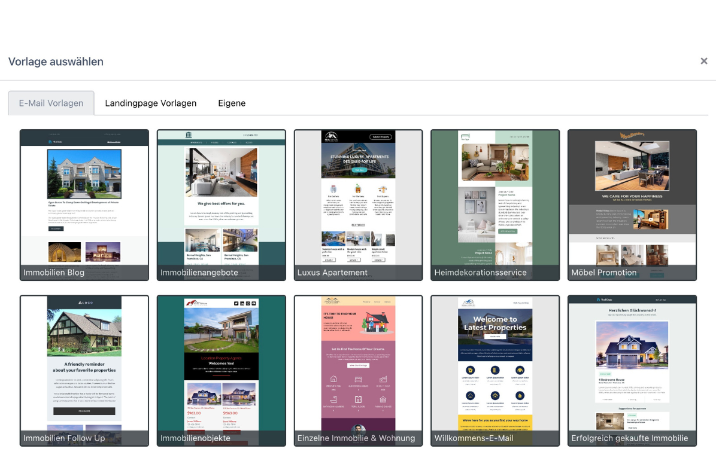
Task: Pick the Immobilienobjekte template thumbnail
Action: click(x=222, y=363)
